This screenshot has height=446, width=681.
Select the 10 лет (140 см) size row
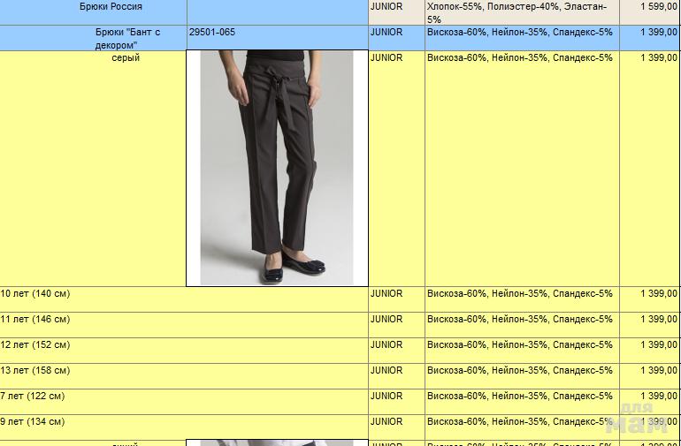[x=35, y=294]
